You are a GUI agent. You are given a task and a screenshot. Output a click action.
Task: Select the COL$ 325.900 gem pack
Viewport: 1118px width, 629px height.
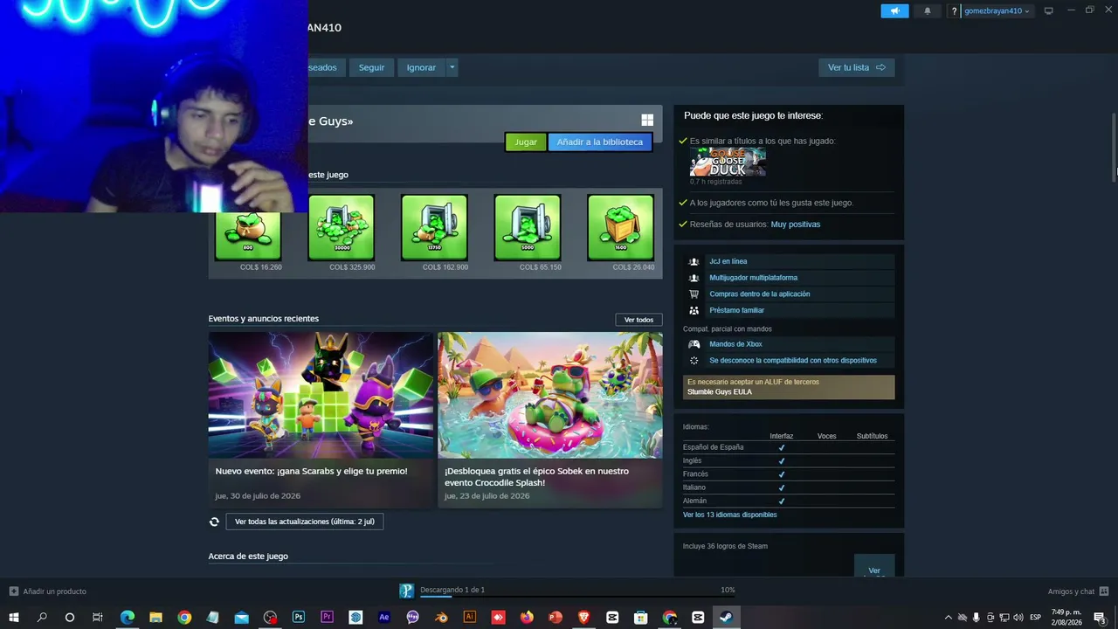(x=342, y=227)
